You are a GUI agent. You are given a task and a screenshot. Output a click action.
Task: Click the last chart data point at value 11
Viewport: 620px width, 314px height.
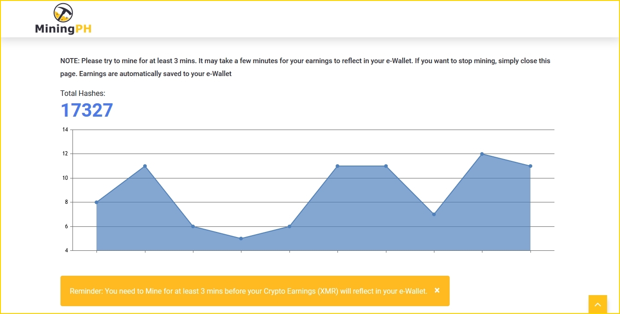[530, 166]
